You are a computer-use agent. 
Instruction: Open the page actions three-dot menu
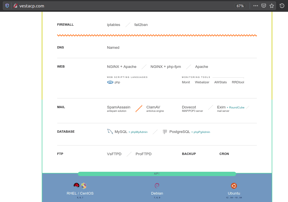tap(255, 6)
